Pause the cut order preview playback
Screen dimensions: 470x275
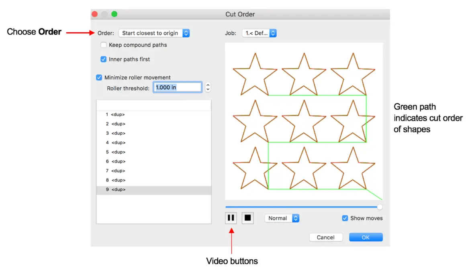click(x=231, y=218)
